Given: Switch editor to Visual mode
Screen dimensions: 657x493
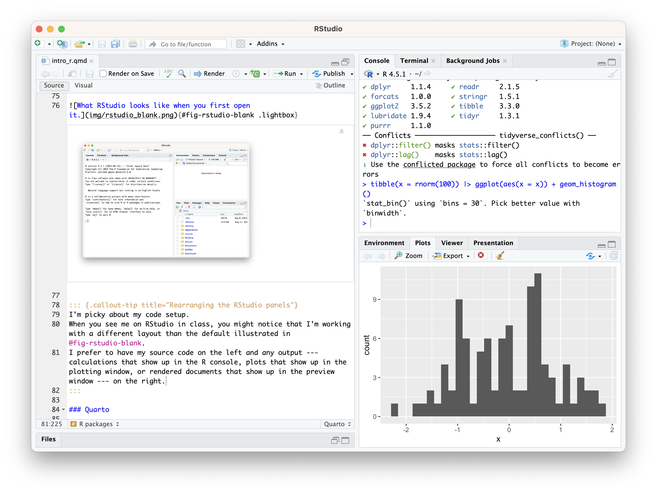Looking at the screenshot, I should [84, 86].
